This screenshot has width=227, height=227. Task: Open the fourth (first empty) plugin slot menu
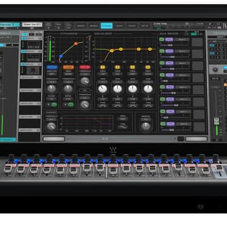click(x=30, y=77)
